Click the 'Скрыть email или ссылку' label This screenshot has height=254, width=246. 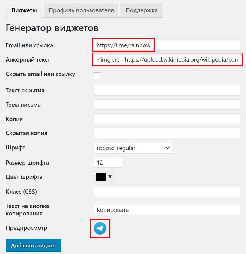click(40, 74)
